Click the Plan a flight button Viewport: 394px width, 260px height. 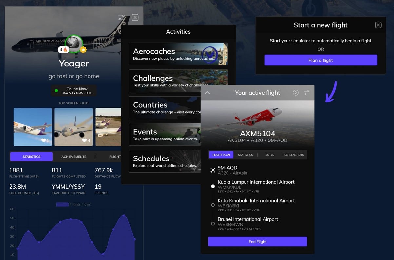tap(321, 60)
